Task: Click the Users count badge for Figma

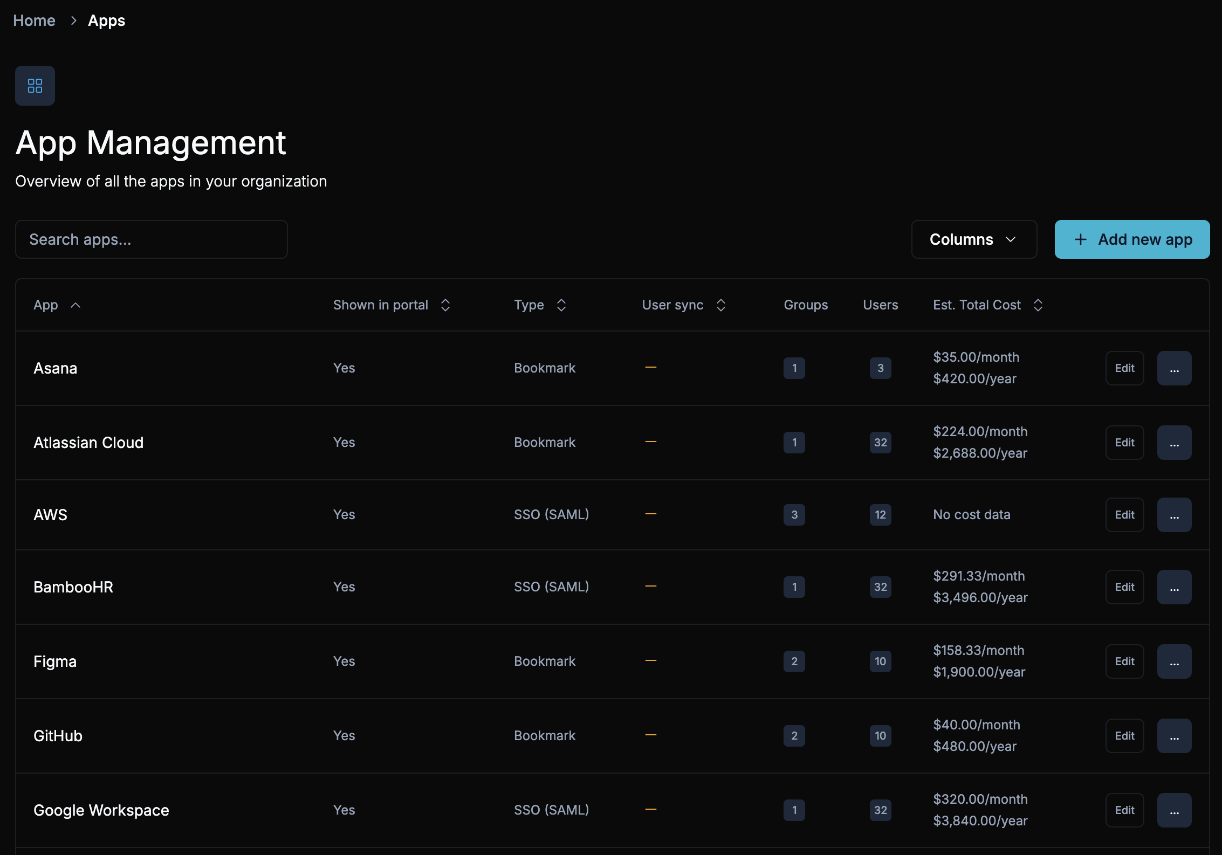Action: 880,661
